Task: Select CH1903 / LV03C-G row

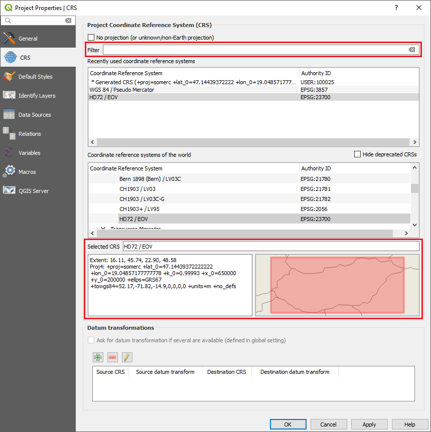Action: 249,199
